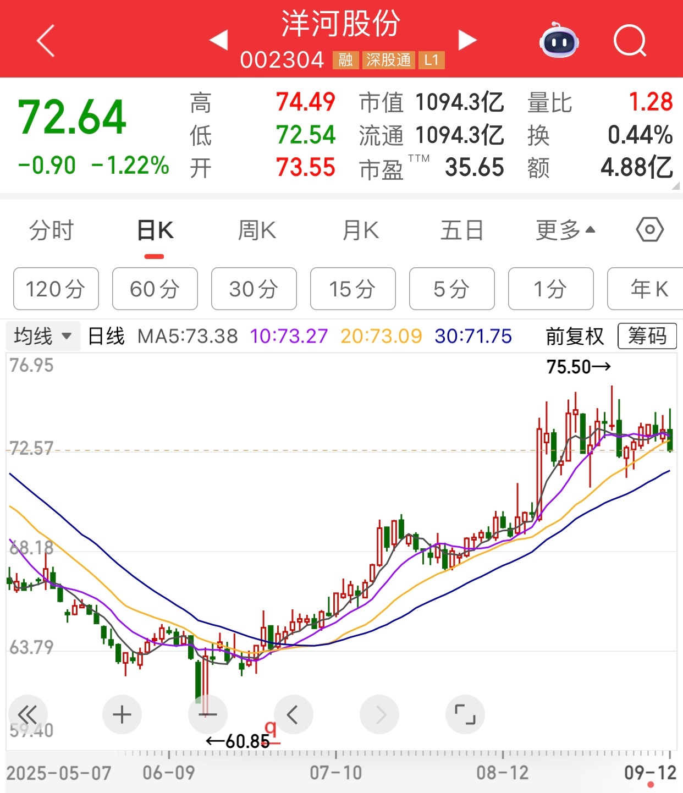
Task: Tap turnover amount 4.88亿
Action: (637, 168)
